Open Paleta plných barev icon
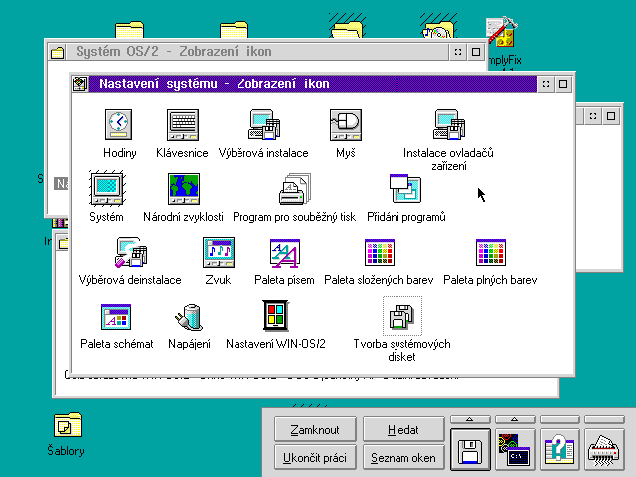 pos(490,252)
